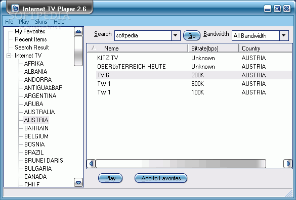
Task: Select ARGENTINA in the country tree
Action: (x=40, y=96)
